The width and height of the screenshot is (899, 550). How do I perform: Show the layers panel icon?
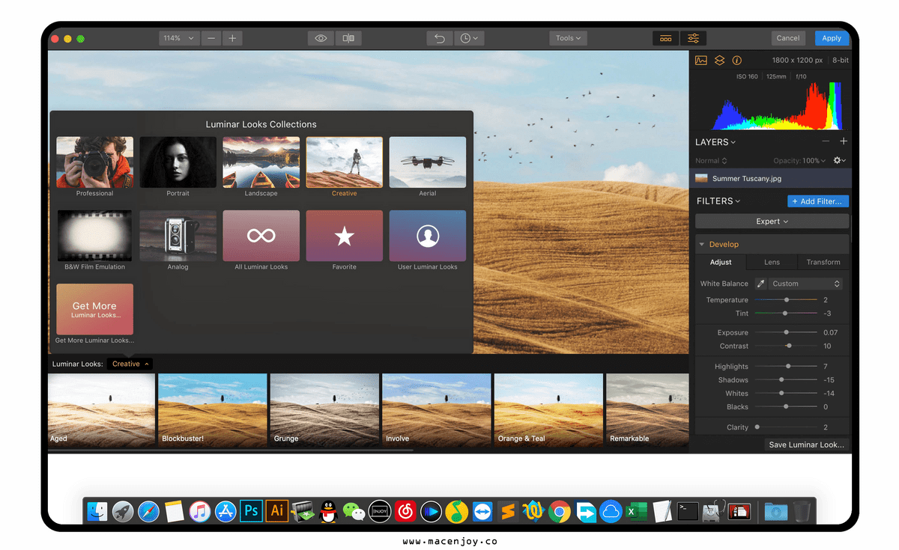pyautogui.click(x=719, y=61)
